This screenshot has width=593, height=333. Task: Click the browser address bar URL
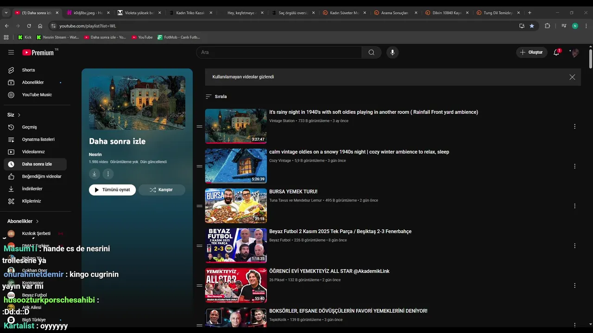88,26
